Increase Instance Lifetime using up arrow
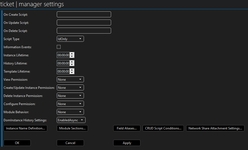This screenshot has width=248, height=150. 72,54
